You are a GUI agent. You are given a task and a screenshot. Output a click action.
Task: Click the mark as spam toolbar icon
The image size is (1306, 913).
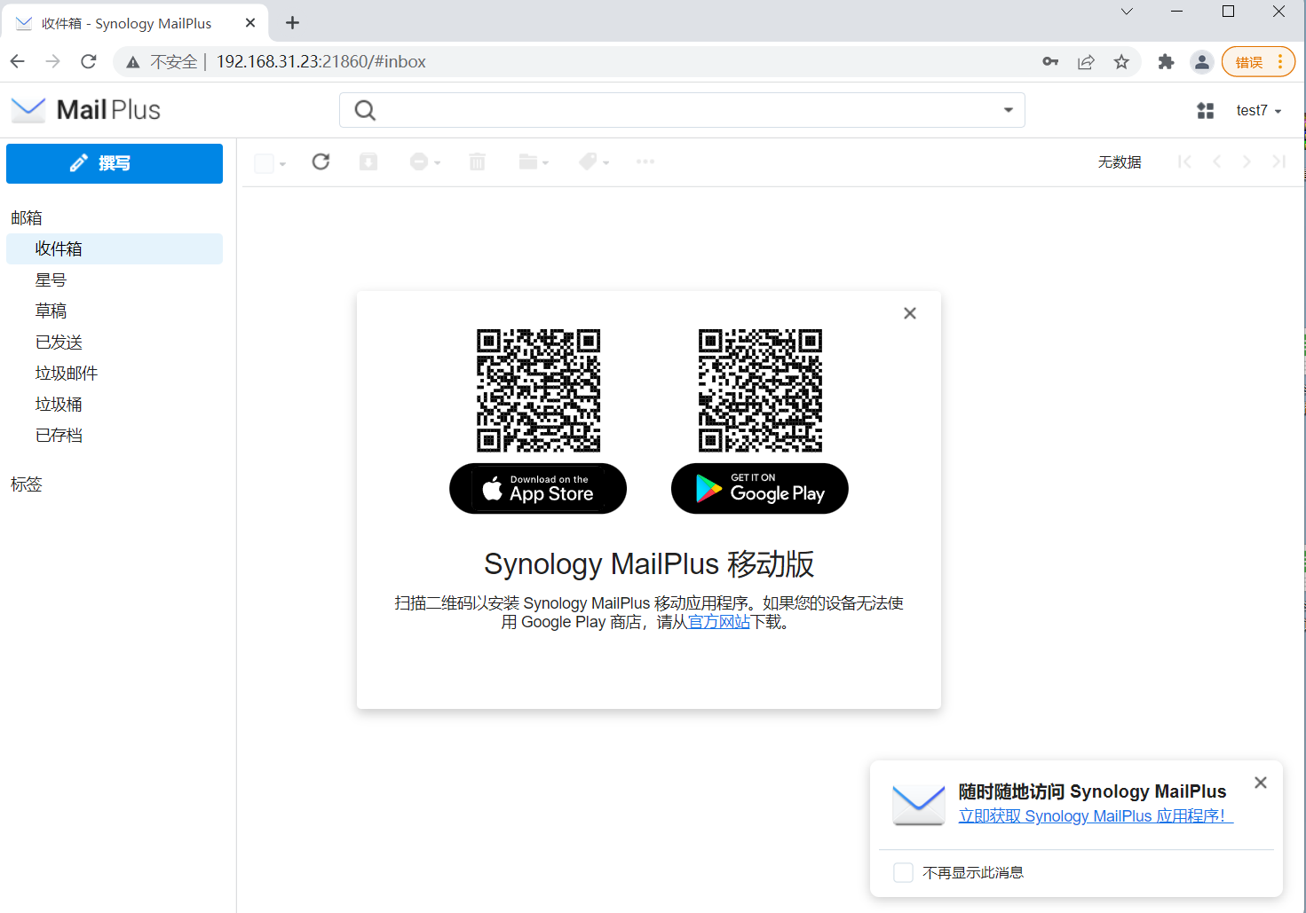419,161
